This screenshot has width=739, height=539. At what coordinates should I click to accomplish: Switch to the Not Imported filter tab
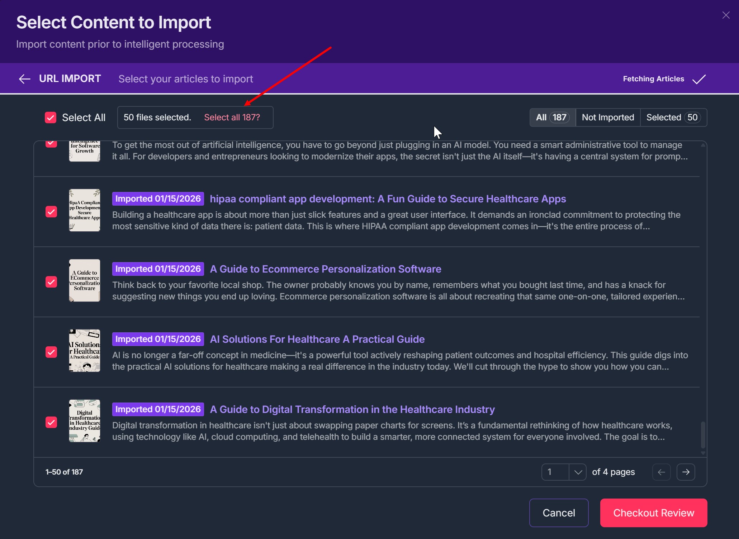pos(608,117)
